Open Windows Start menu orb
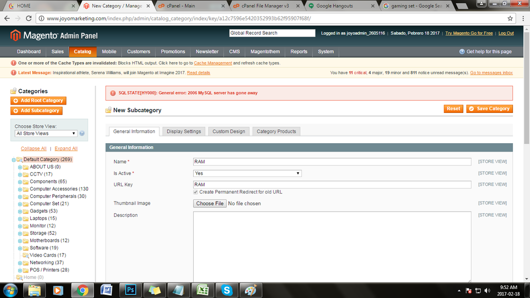530x298 pixels. pos(11,290)
